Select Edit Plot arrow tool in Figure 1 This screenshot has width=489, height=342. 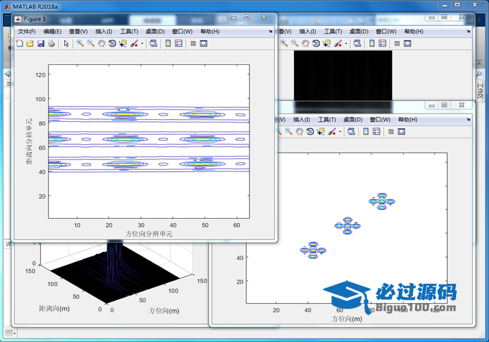click(66, 43)
